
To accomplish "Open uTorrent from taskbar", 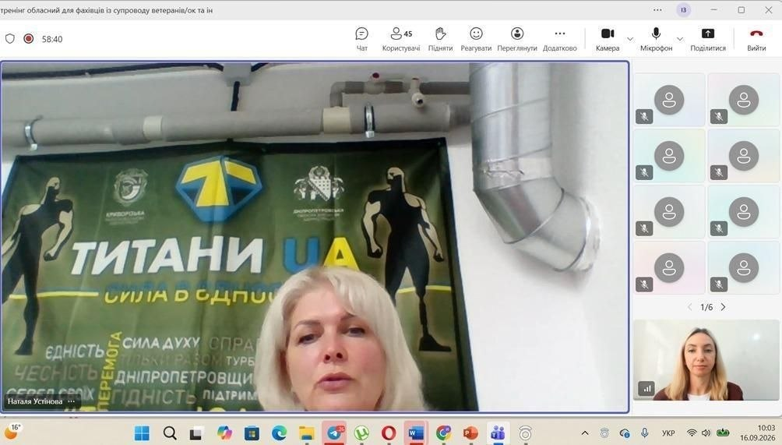I will [361, 433].
